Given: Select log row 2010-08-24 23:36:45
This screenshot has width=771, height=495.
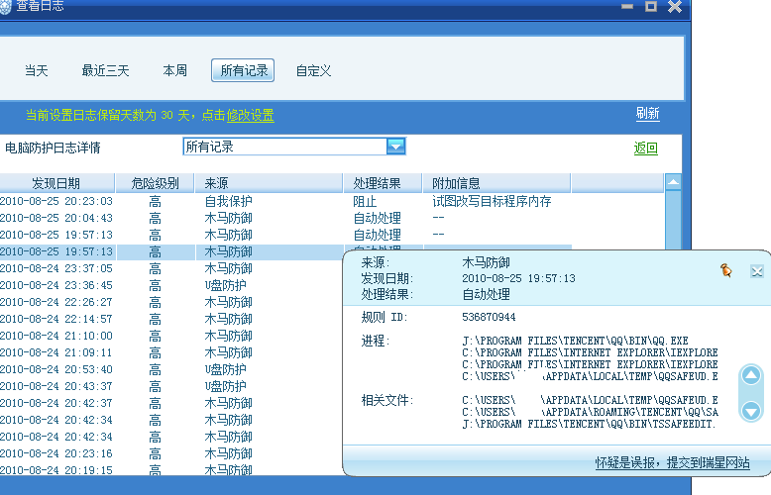Looking at the screenshot, I should [x=171, y=285].
